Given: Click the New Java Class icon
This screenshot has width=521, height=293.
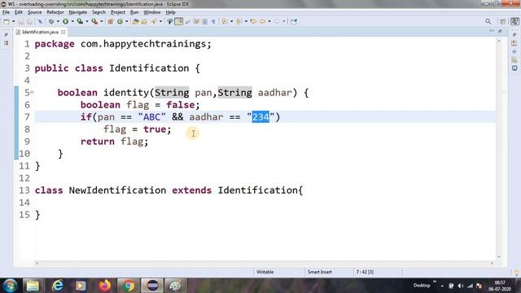Looking at the screenshot, I should pos(120,22).
